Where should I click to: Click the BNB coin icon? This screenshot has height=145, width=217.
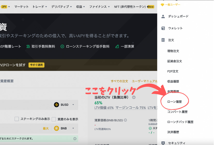tap(57, 128)
